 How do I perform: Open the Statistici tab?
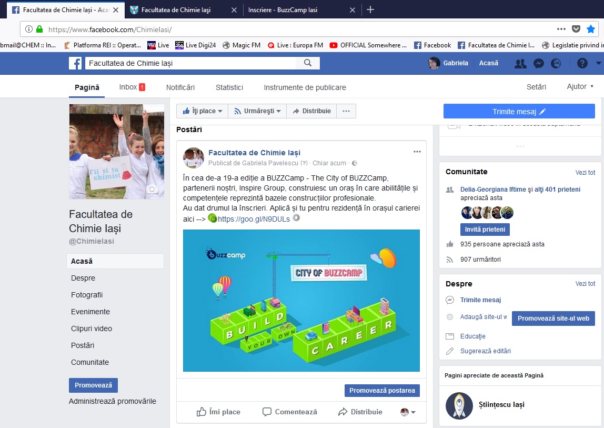tap(229, 87)
